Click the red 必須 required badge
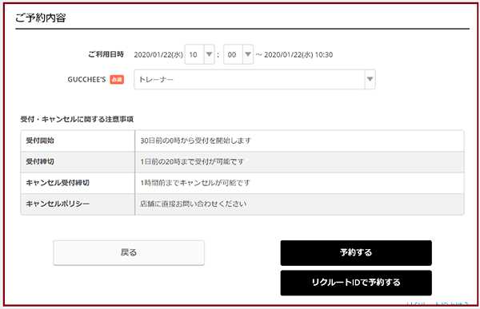Image resolution: width=480 pixels, height=309 pixels. click(x=117, y=80)
